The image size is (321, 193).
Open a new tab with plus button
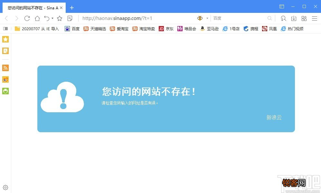tap(72, 8)
